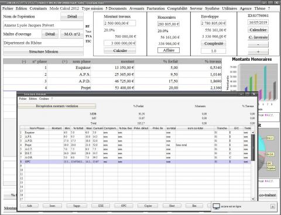
Task: Click the enveloppe field 2 780 805,00 €
Action: 214,23
